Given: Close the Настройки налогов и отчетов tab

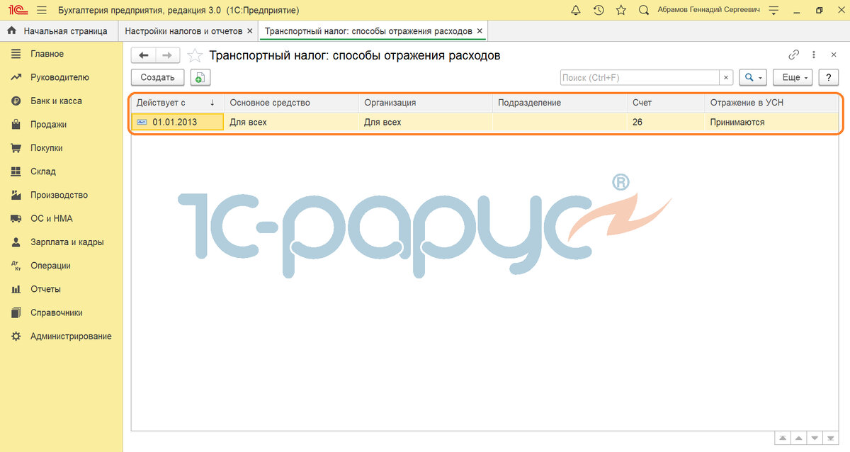Looking at the screenshot, I should click(249, 31).
